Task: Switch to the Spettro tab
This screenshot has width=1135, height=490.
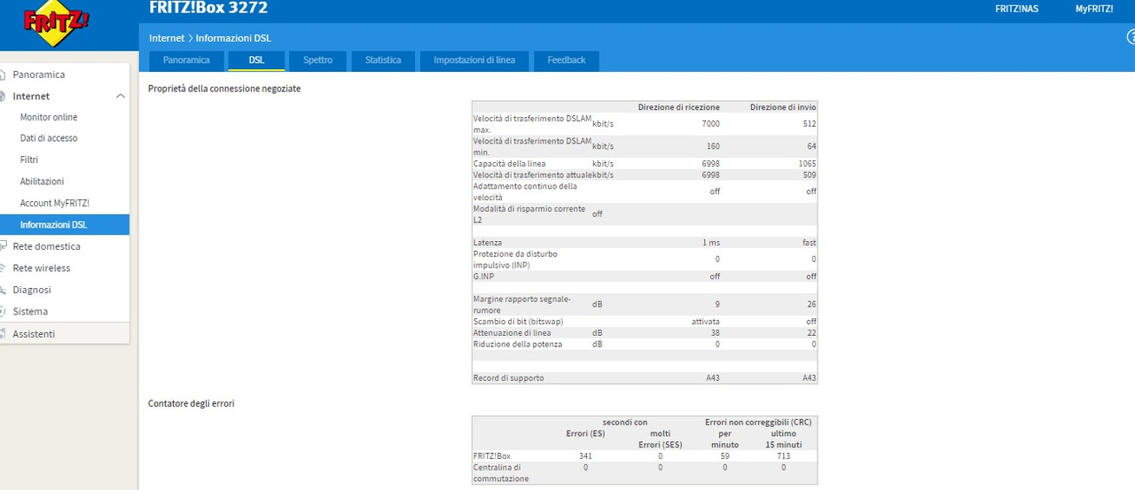Action: (317, 60)
